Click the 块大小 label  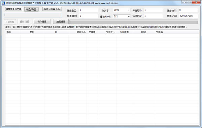(106, 11)
